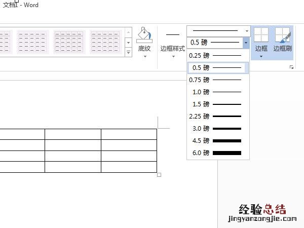Choose 0.75 磅 line weight

click(218, 80)
